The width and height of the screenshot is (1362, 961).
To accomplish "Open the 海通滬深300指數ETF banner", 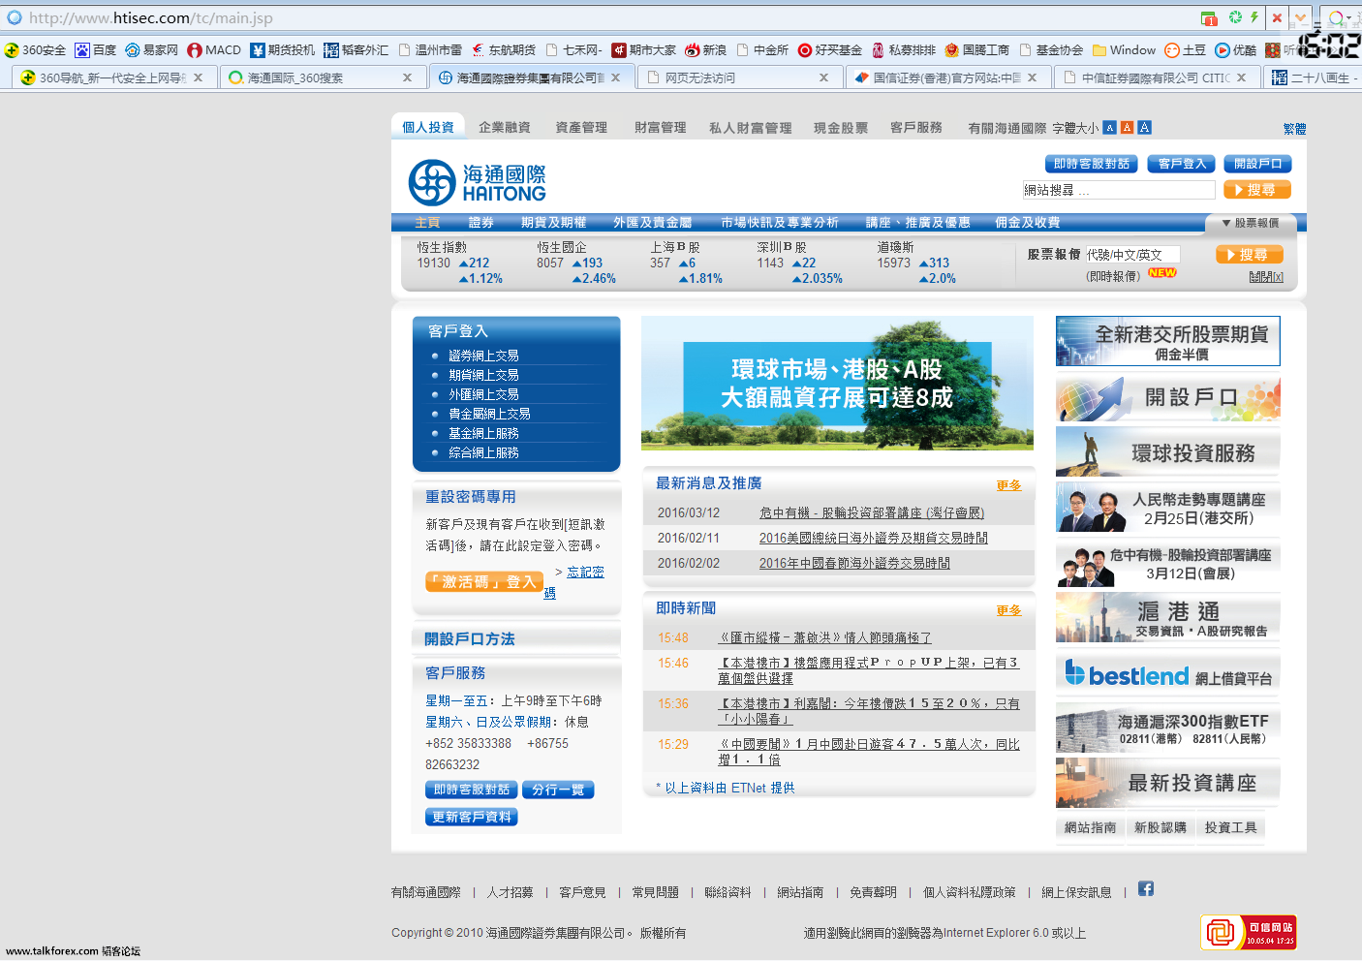I will tap(1167, 728).
